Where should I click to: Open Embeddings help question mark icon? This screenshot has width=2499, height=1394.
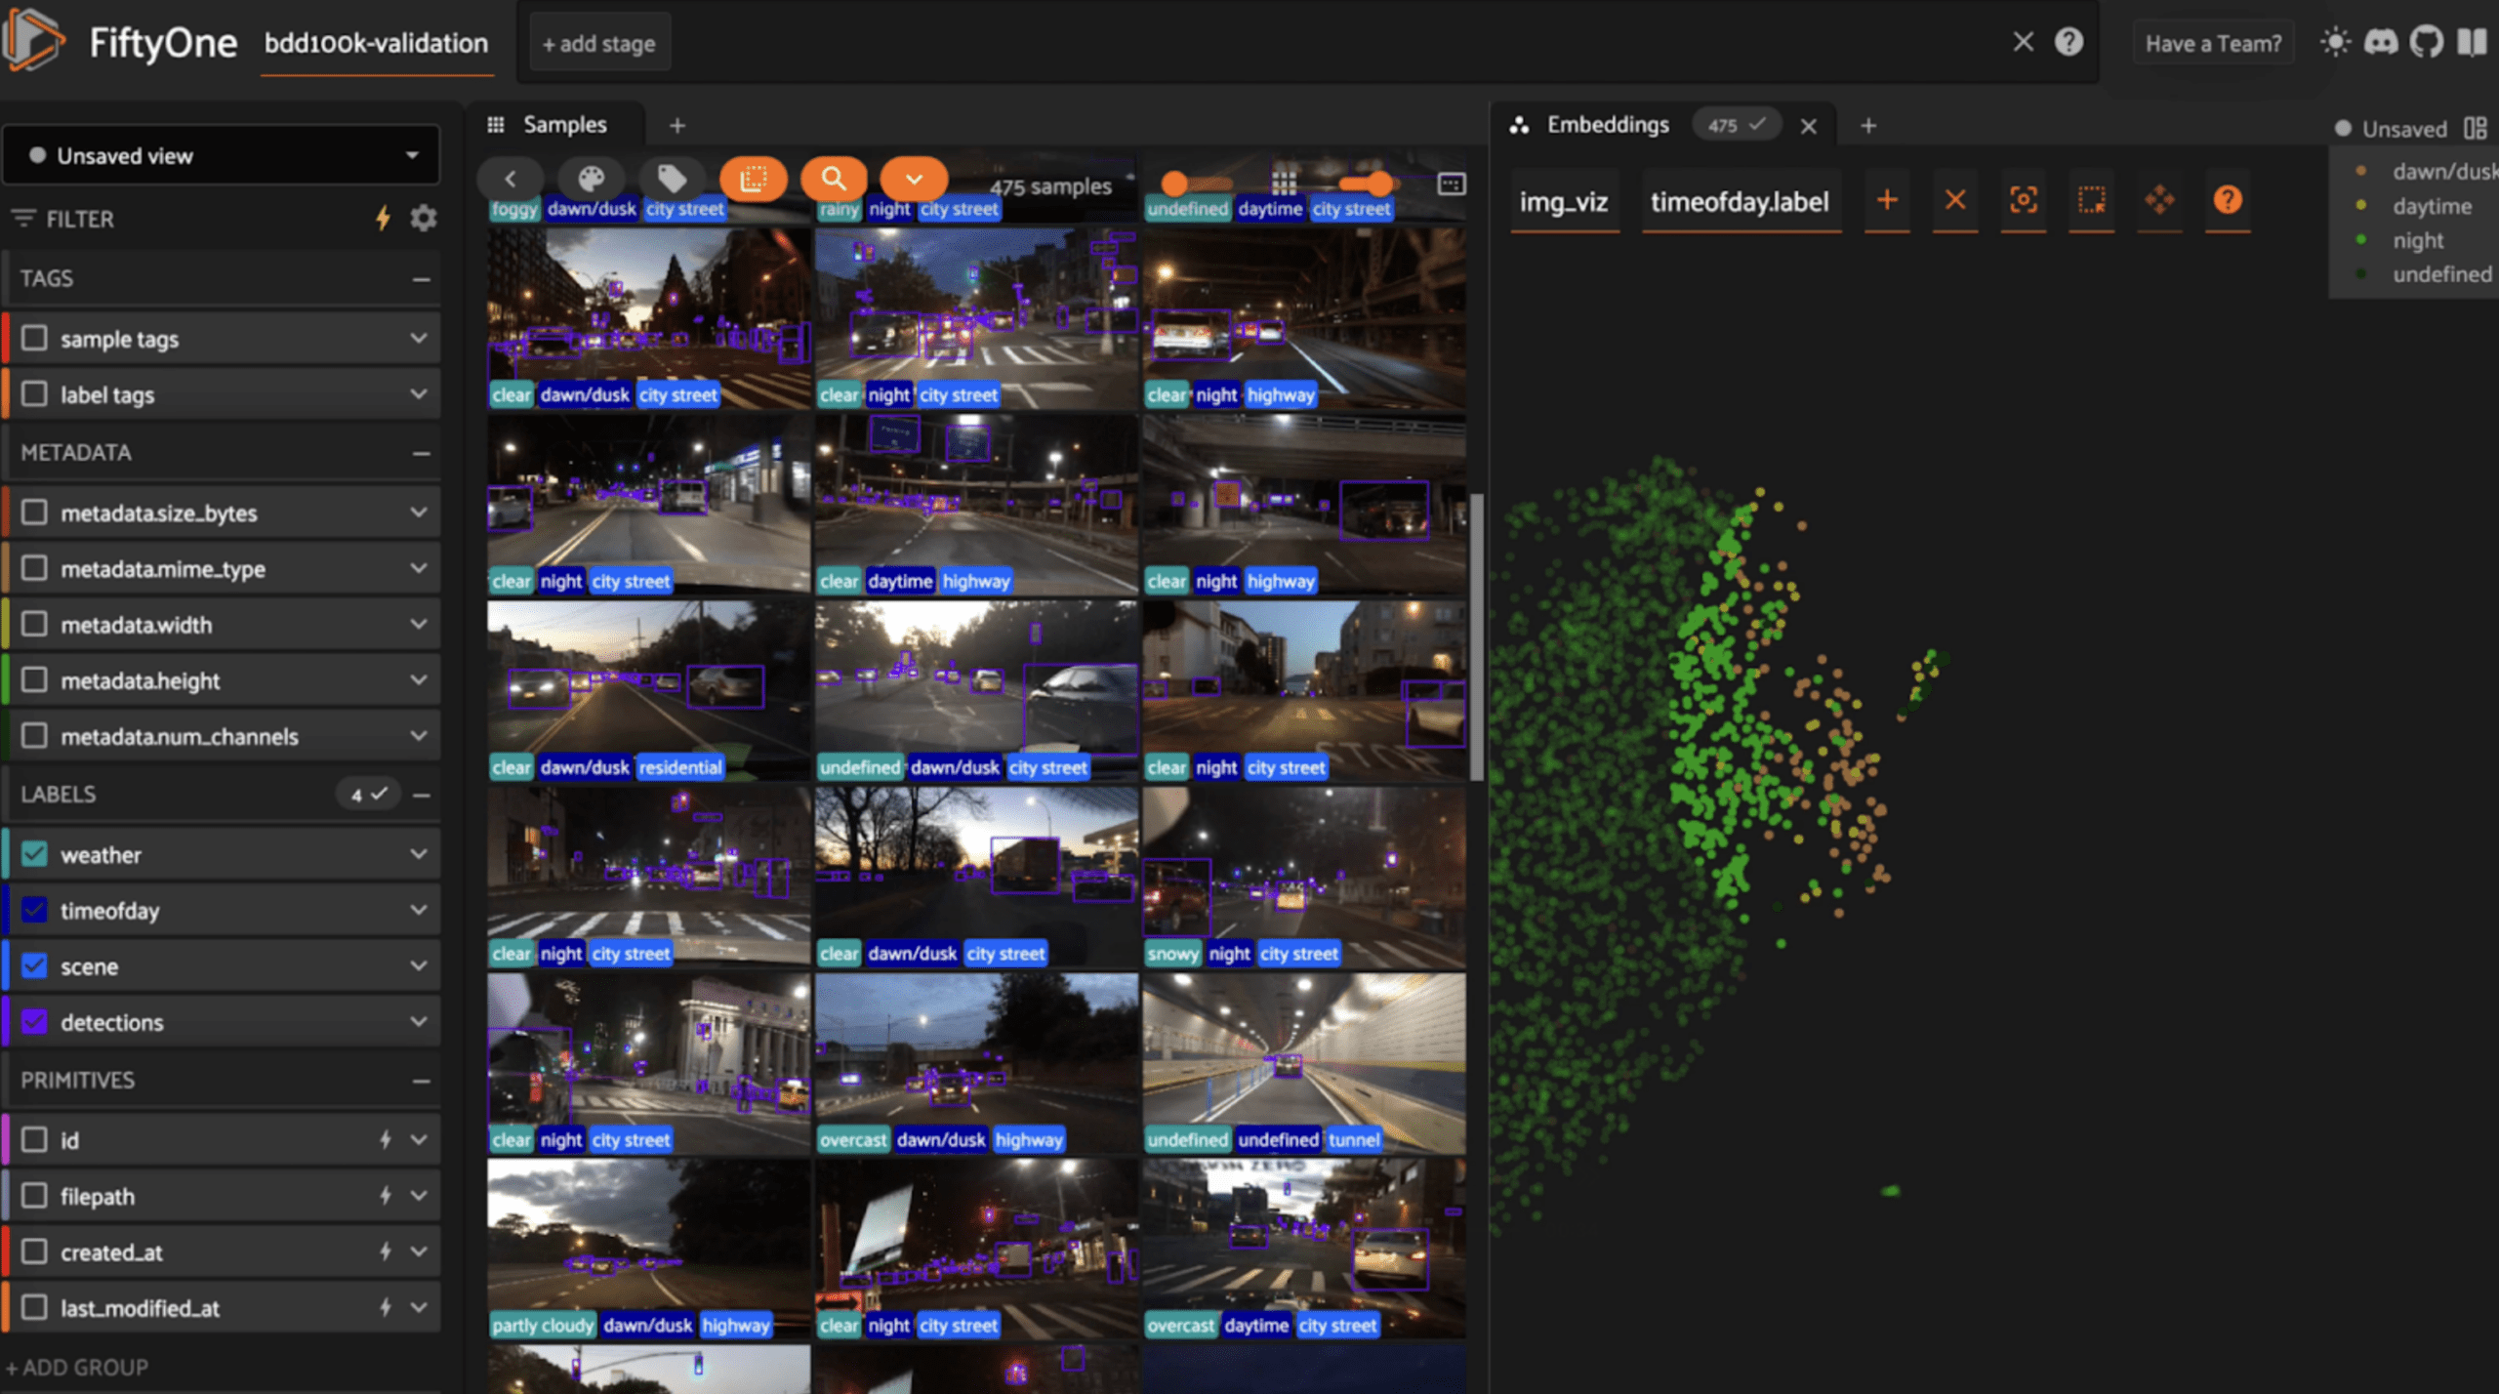pyautogui.click(x=2227, y=200)
